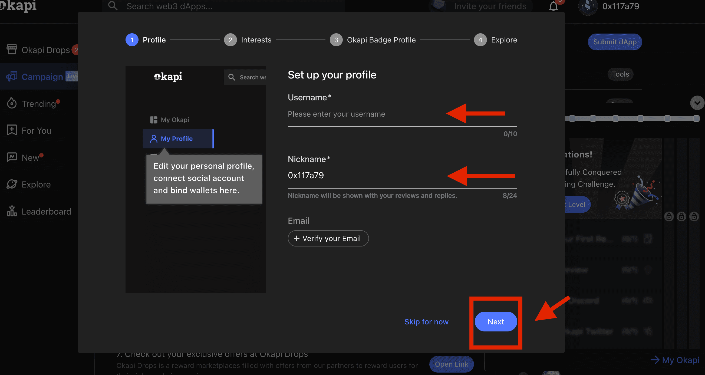The image size is (705, 375).
Task: Click the search magnifier in top bar
Action: [113, 6]
